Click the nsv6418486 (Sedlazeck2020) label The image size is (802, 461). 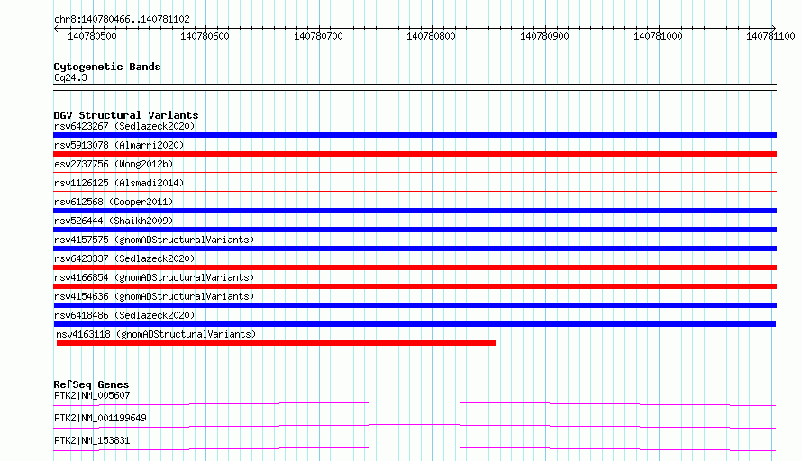click(124, 315)
